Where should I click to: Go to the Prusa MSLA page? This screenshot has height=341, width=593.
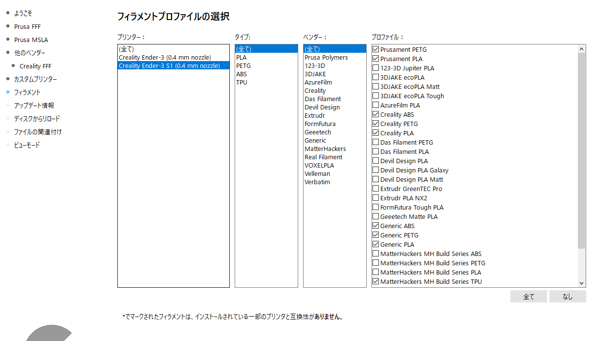(31, 40)
